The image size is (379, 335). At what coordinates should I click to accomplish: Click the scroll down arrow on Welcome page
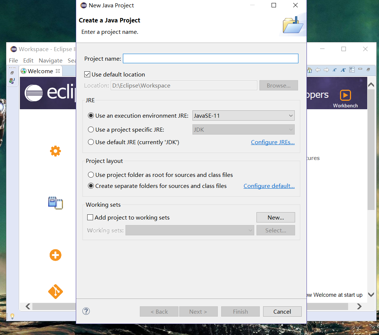(x=371, y=295)
